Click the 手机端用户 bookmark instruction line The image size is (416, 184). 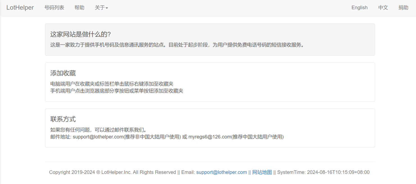117,91
